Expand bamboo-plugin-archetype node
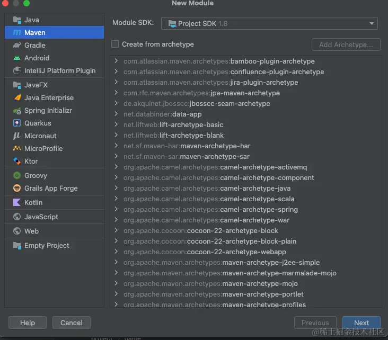Viewport: 388px width, 340px height. 116,61
